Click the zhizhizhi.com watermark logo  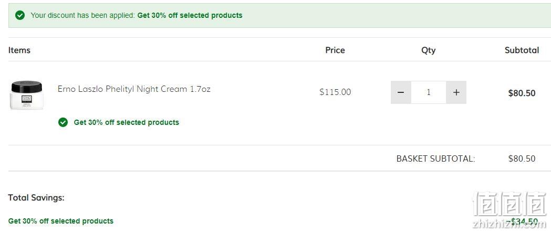coord(510,210)
